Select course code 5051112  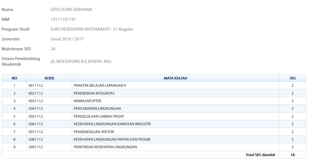36,116
